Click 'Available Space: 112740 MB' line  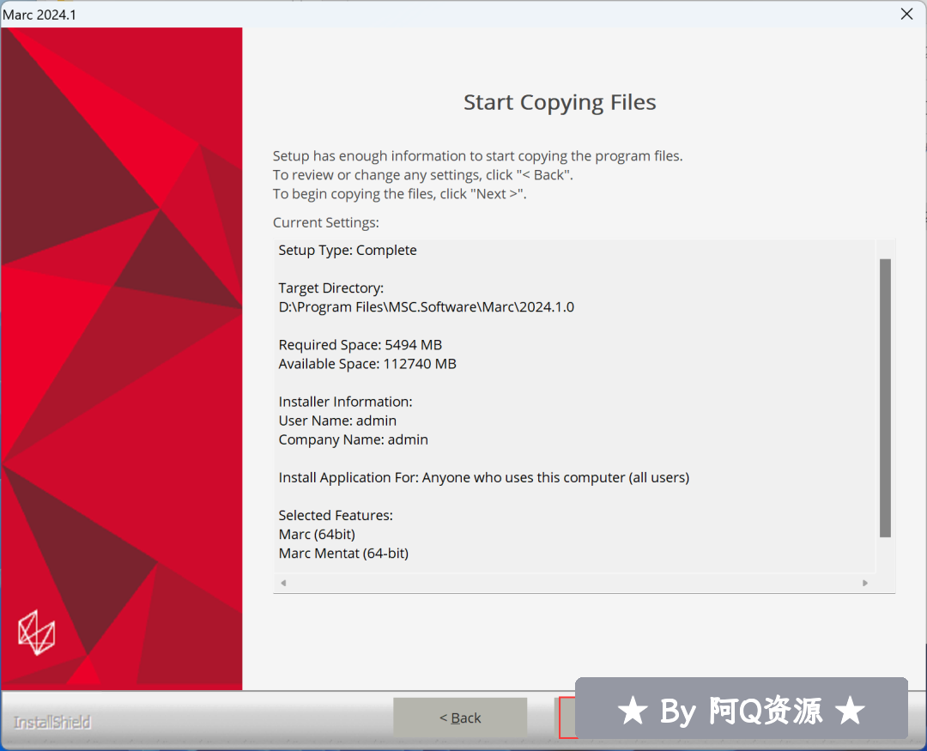(367, 364)
